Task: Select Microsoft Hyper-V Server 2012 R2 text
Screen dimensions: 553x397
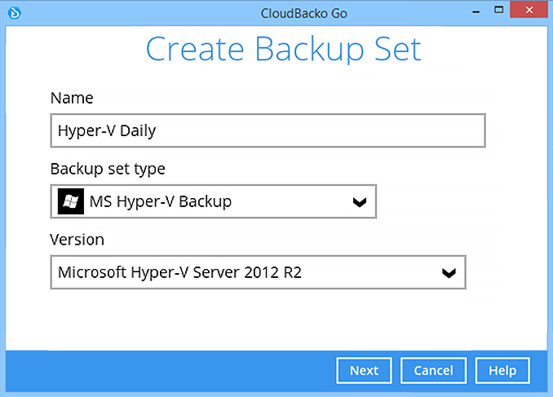Action: (x=179, y=272)
